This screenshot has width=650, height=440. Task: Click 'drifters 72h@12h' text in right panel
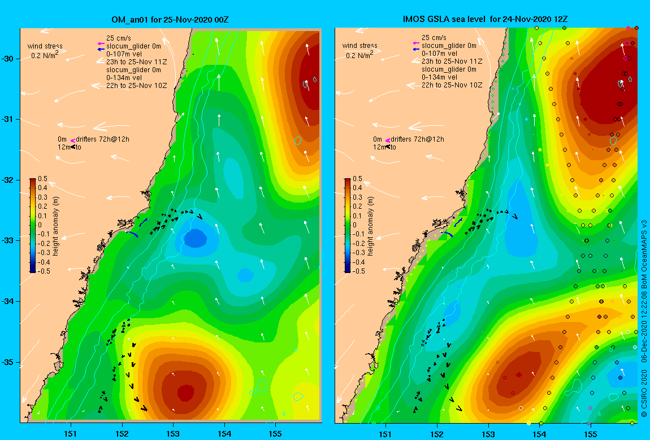[x=418, y=139]
